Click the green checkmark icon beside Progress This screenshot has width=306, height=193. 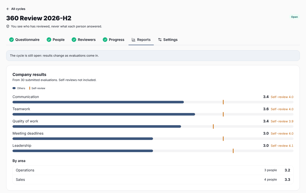click(x=105, y=40)
